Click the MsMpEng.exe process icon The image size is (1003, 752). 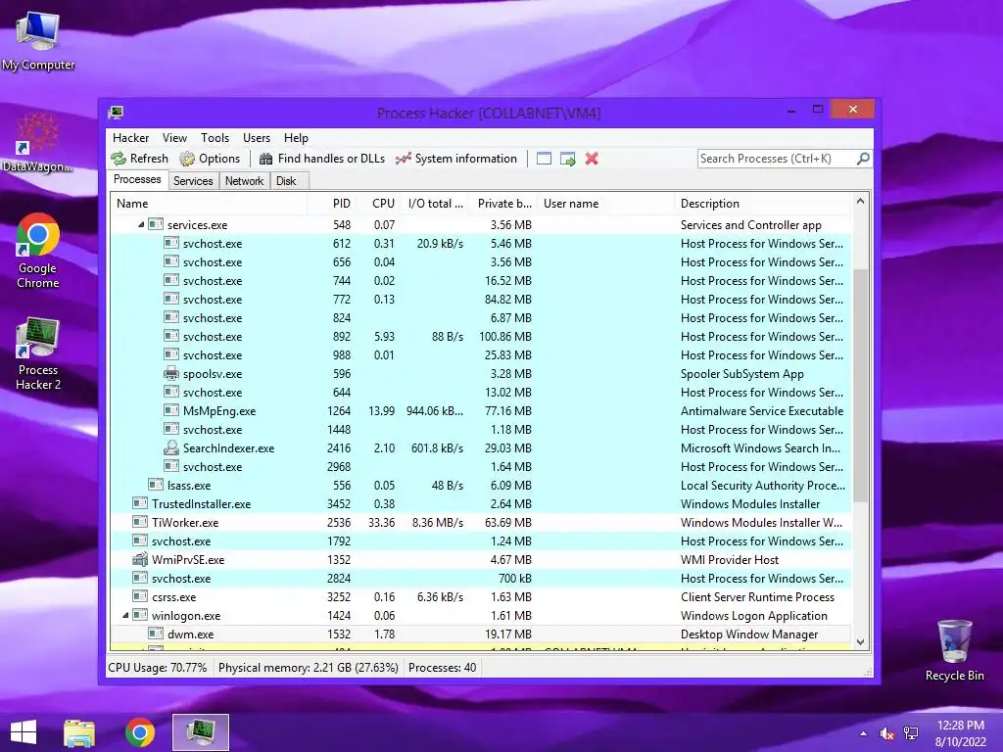[170, 410]
